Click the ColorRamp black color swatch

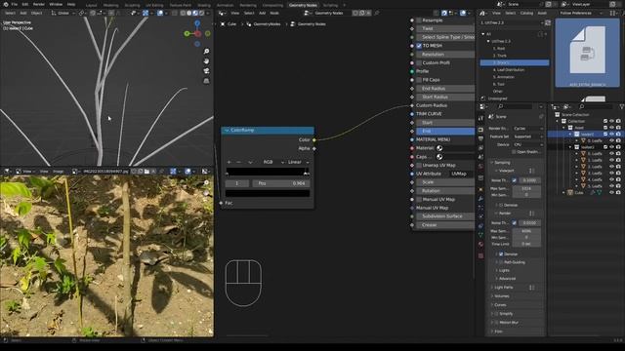[x=268, y=193]
